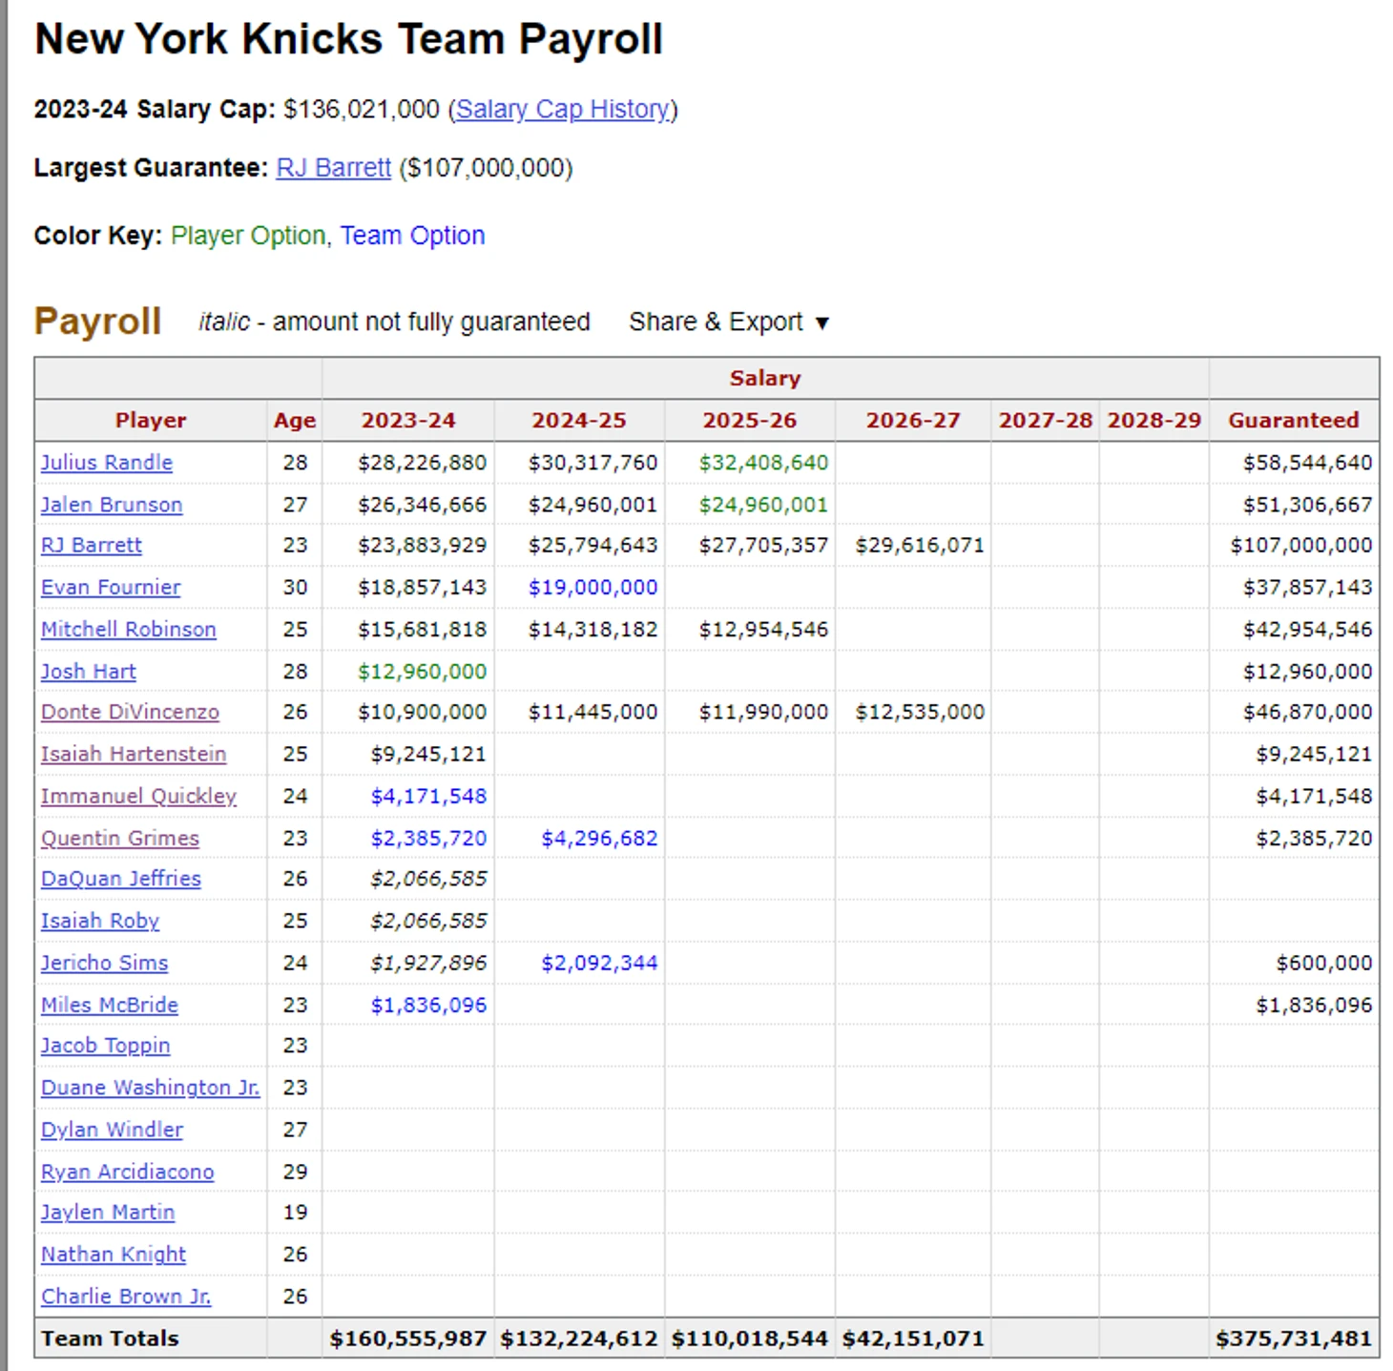Open Donte DiVincenzo's player page
Screen dimensions: 1393x1371
pyautogui.click(x=130, y=712)
